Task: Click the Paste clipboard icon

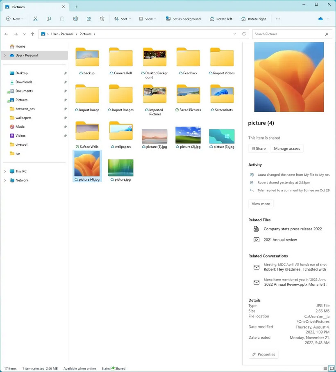Action: 62,19
